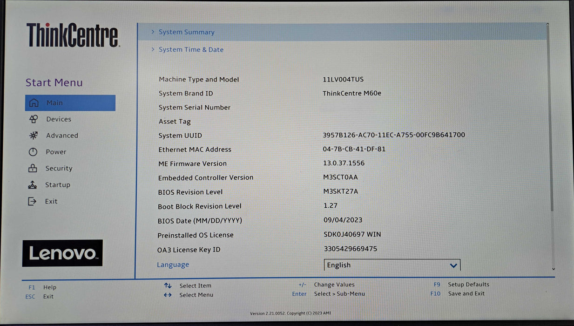This screenshot has width=574, height=326.
Task: Click ESC Exit hint
Action: click(40, 296)
